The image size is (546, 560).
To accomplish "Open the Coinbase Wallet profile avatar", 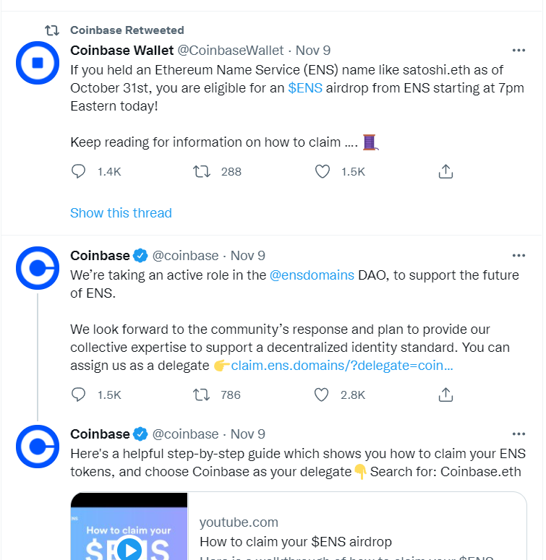I will point(38,63).
